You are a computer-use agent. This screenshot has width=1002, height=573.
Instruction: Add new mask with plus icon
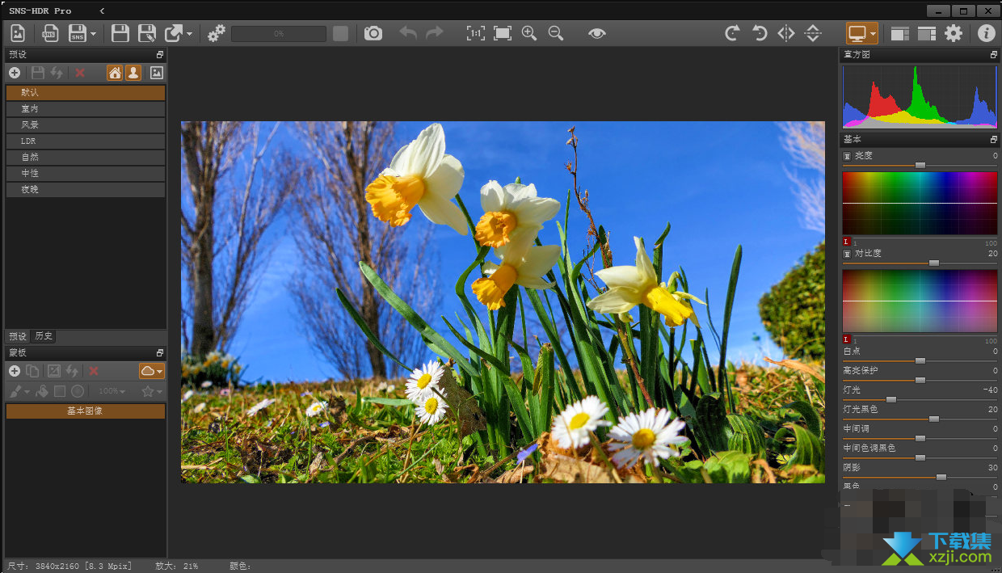point(15,371)
